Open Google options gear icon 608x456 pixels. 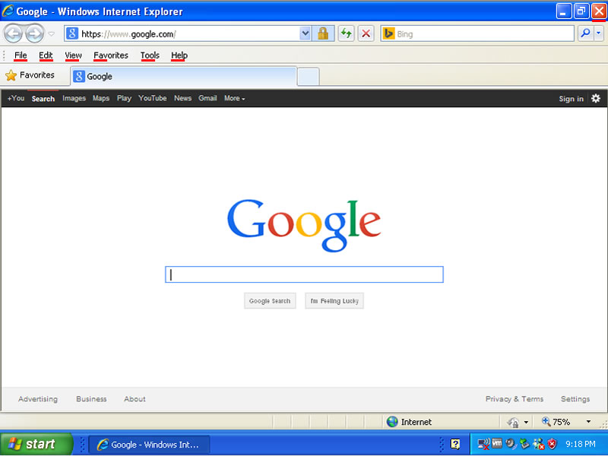596,99
